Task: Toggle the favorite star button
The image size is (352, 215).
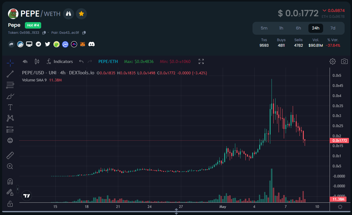Action: (x=81, y=14)
